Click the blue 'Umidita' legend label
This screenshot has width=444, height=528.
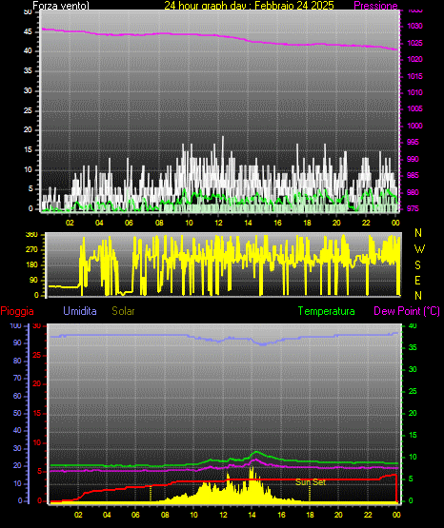80,311
